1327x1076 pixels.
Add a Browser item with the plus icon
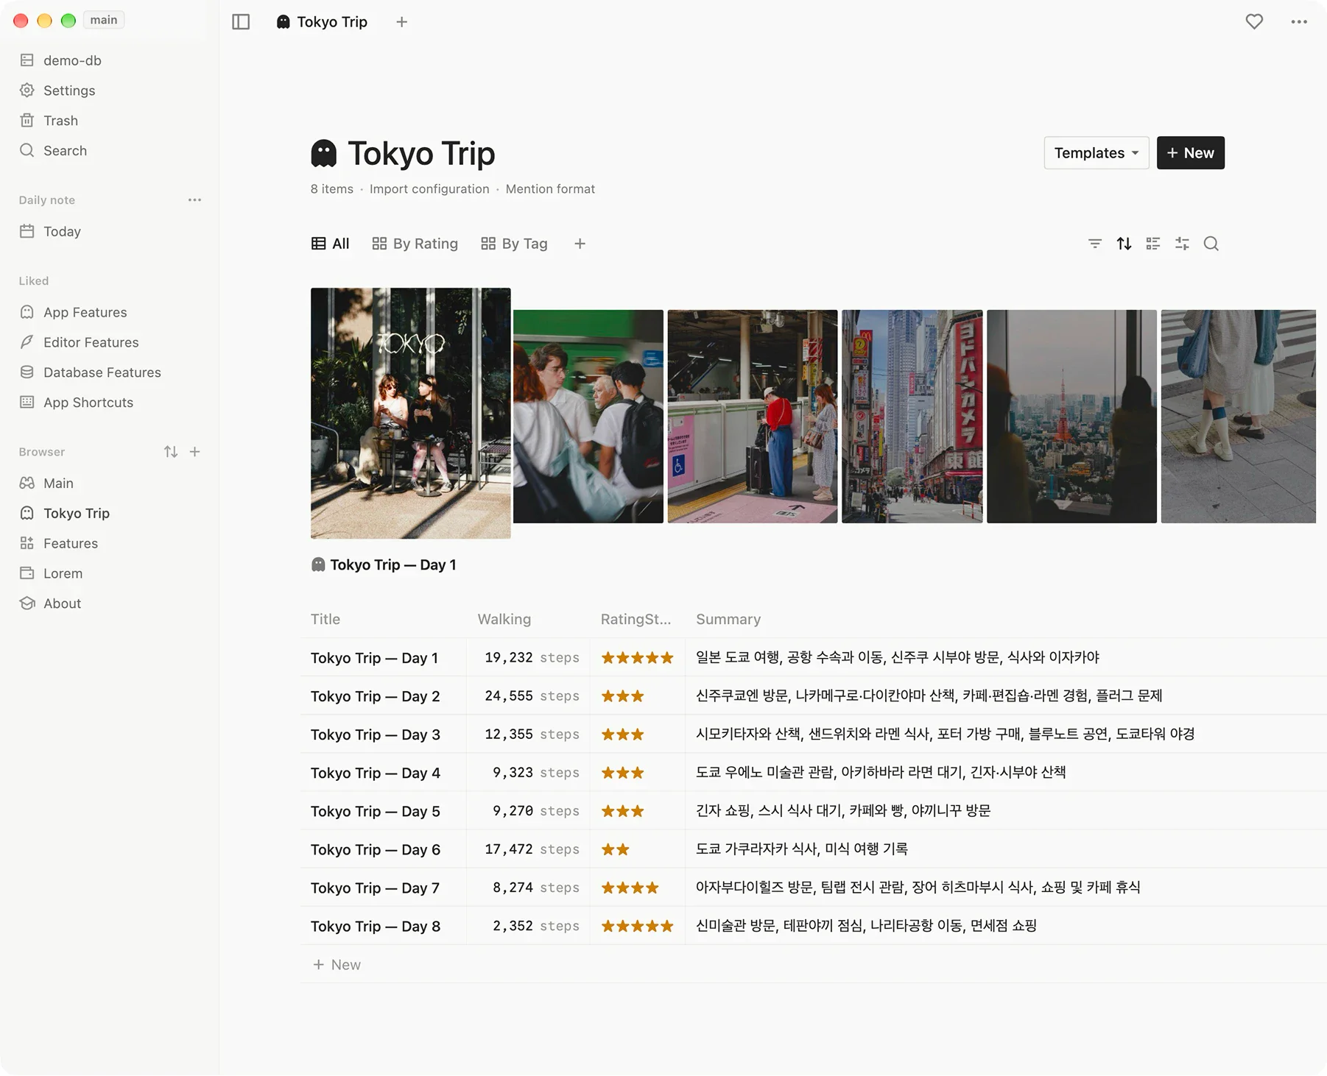195,452
